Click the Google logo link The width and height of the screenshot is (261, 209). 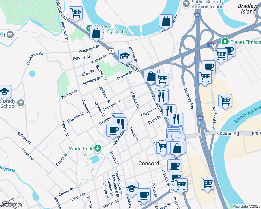tap(12, 205)
